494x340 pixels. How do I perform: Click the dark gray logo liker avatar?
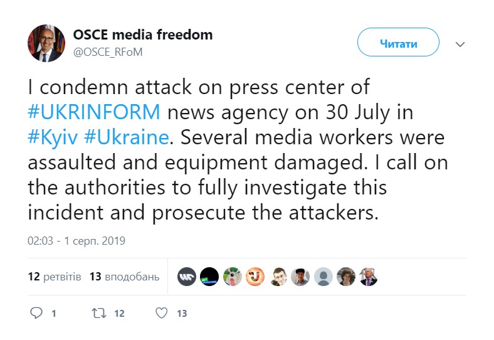[x=187, y=277]
